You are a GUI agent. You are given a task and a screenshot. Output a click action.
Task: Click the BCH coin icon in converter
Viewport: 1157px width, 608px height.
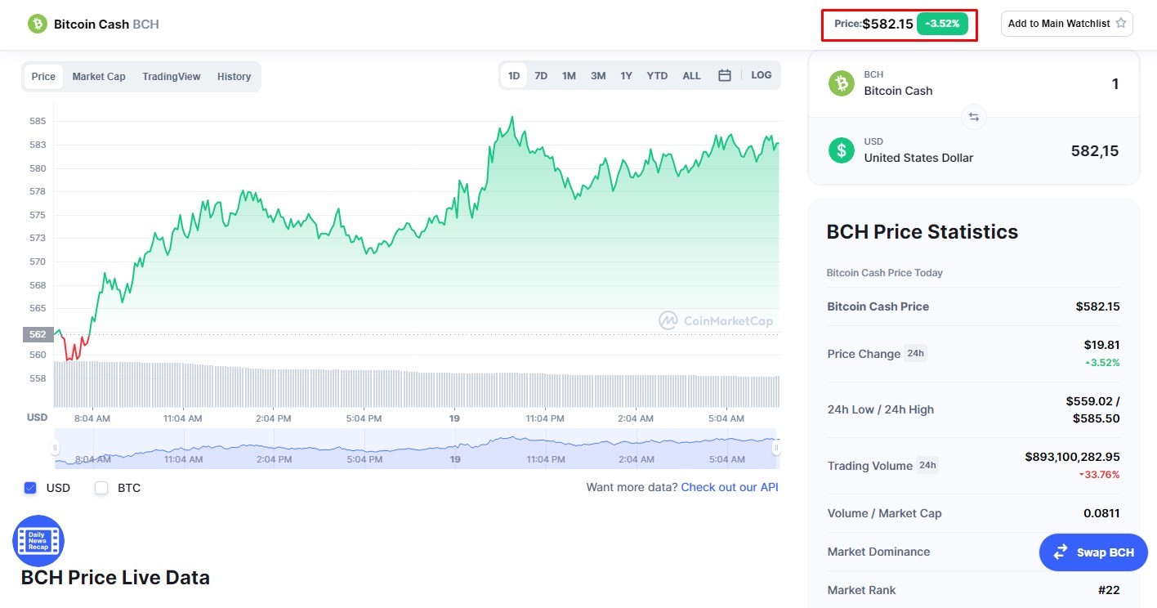point(841,83)
